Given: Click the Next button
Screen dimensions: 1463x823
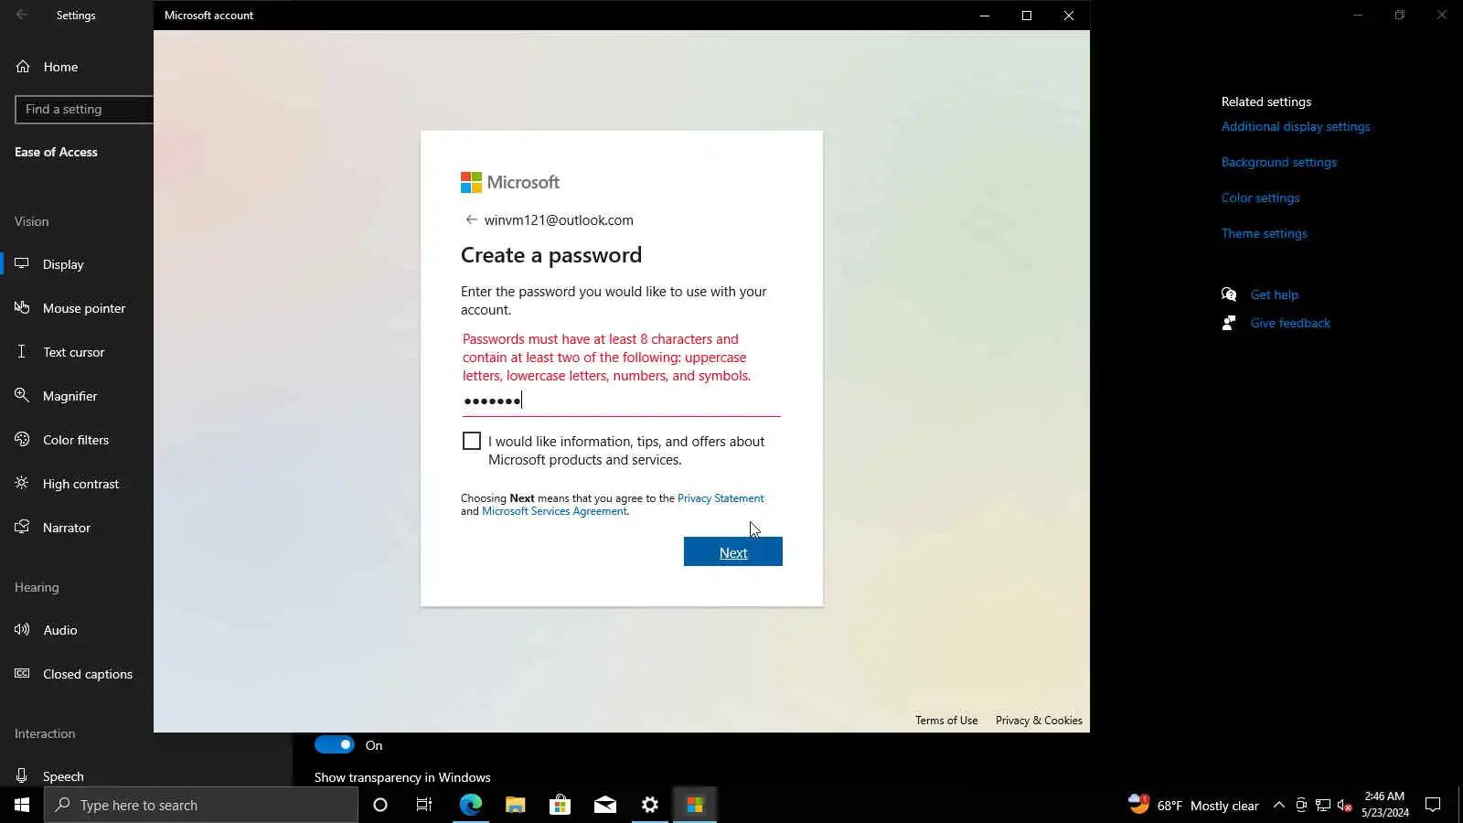Looking at the screenshot, I should coord(732,551).
